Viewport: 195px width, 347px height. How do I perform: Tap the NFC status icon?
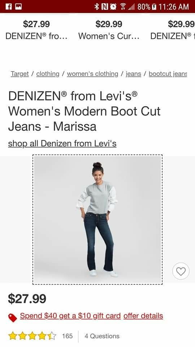(x=104, y=7)
